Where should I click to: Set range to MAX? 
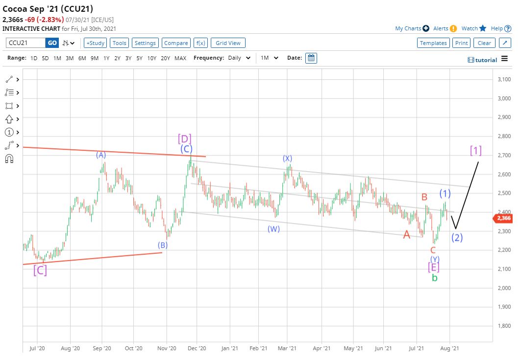click(x=180, y=58)
